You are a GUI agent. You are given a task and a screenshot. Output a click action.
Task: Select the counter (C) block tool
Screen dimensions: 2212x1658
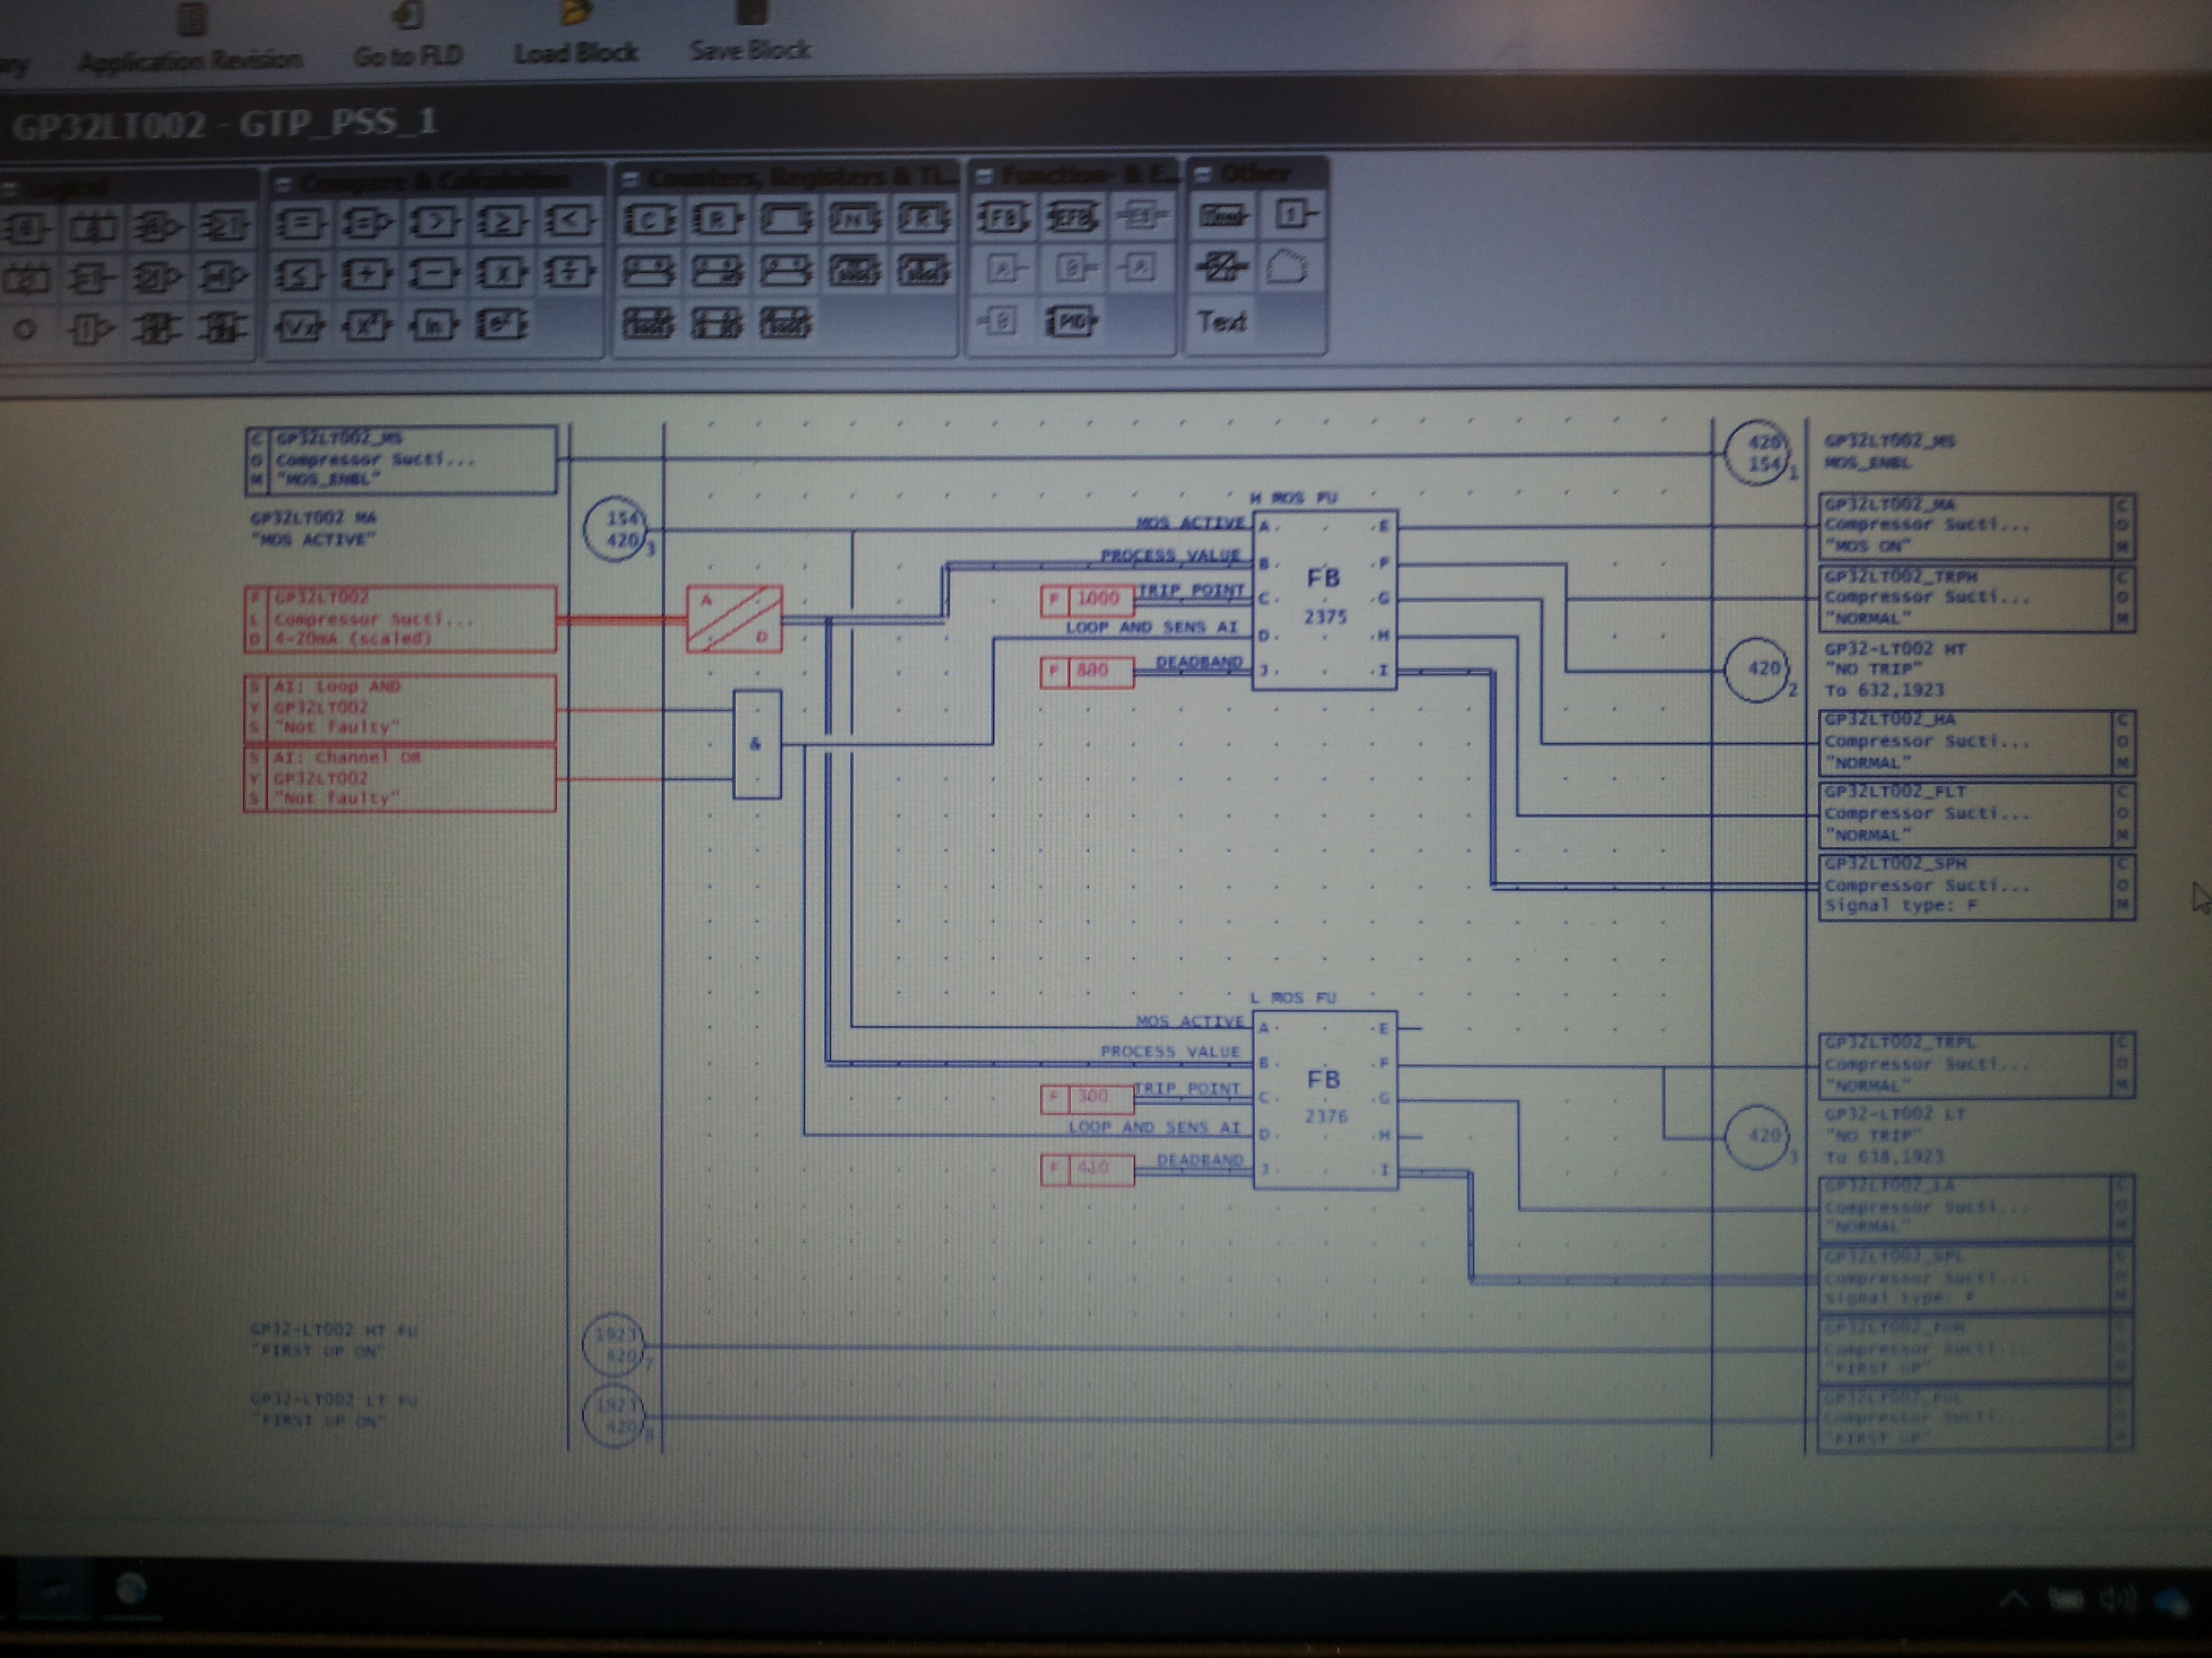[649, 219]
